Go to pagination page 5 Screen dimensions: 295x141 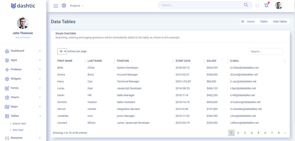[x=259, y=133]
